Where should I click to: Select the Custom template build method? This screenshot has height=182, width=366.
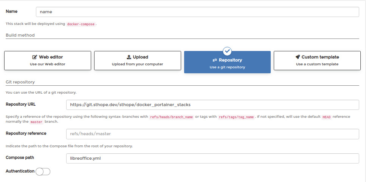317,60
